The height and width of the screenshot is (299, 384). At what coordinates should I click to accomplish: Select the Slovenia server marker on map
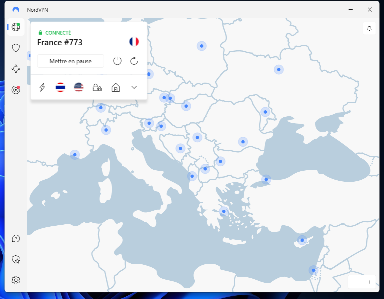point(149,123)
